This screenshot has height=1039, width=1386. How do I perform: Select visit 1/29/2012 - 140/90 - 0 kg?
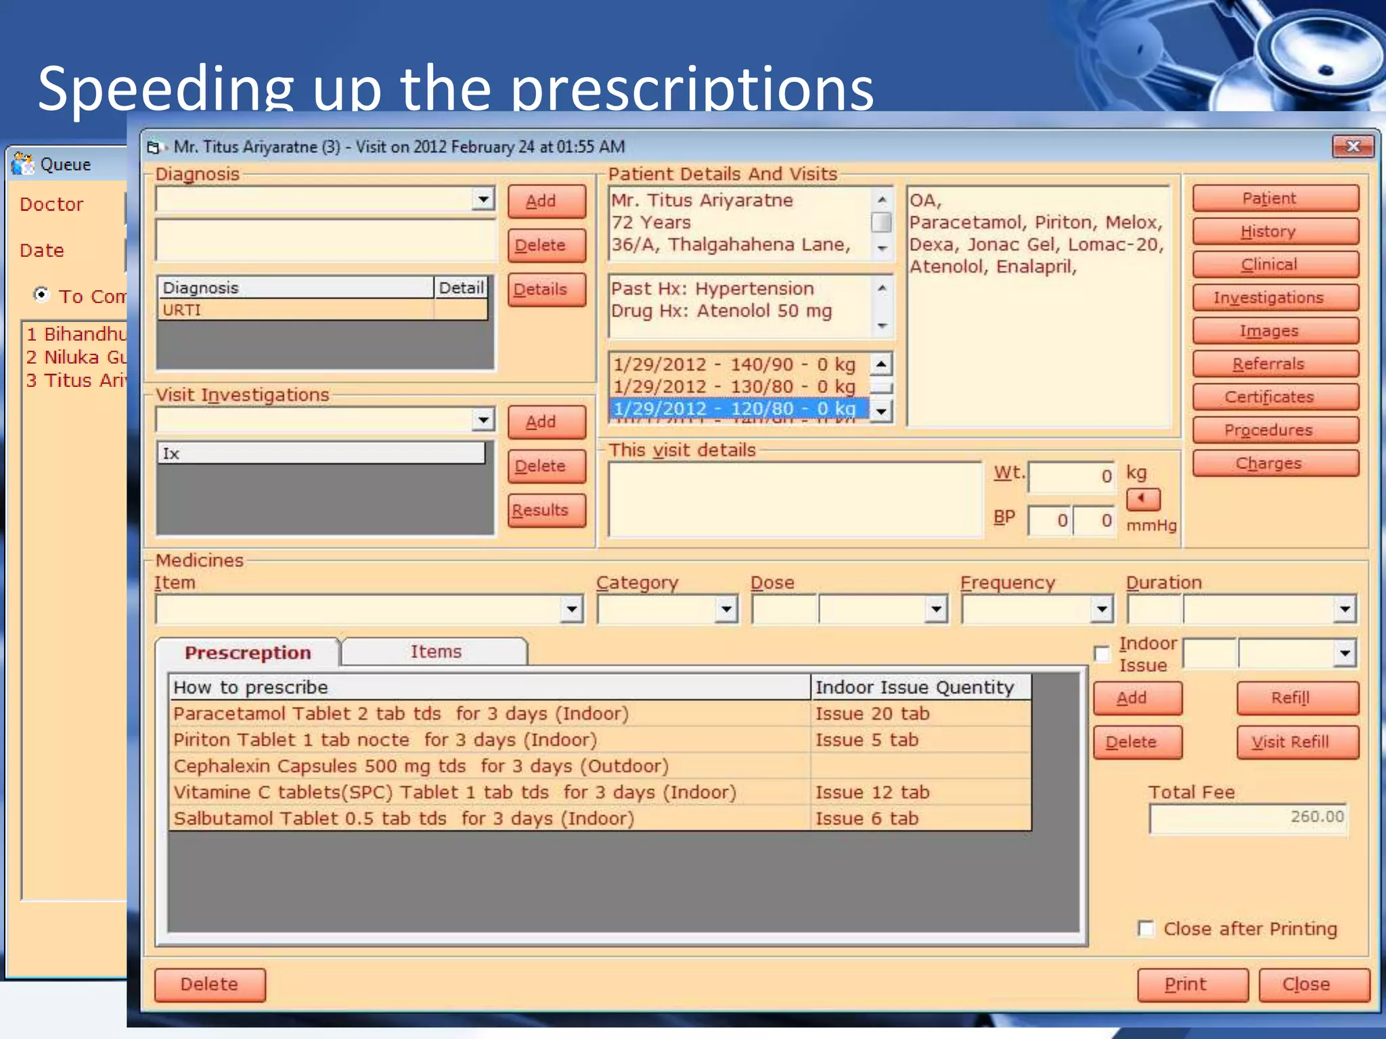738,364
